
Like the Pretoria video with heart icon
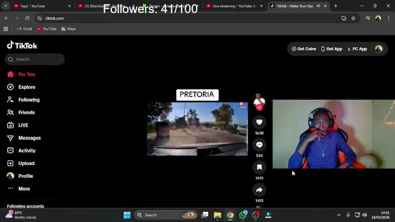259,122
